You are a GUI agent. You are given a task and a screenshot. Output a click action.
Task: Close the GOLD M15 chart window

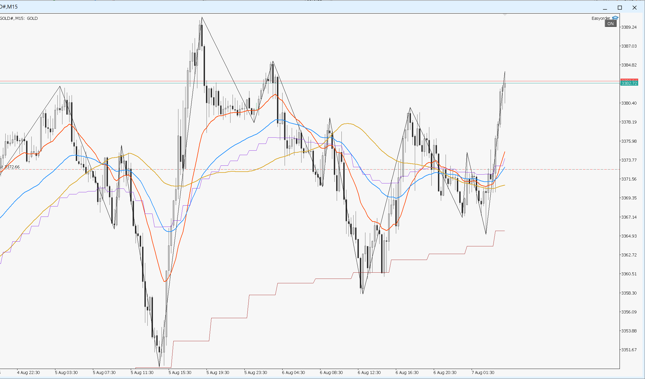point(634,8)
